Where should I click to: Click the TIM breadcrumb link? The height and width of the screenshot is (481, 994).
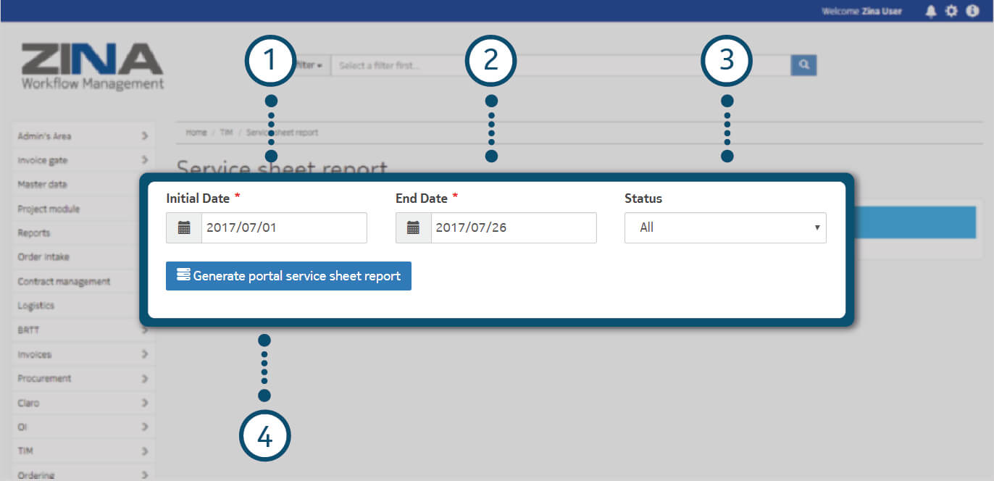[x=226, y=133]
